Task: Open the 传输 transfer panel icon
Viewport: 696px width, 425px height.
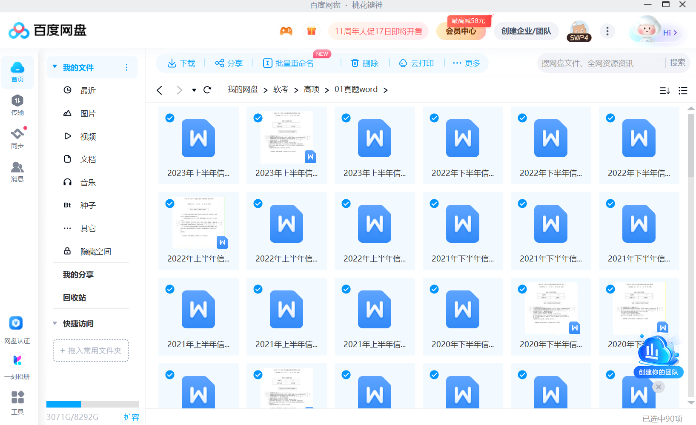Action: click(17, 105)
